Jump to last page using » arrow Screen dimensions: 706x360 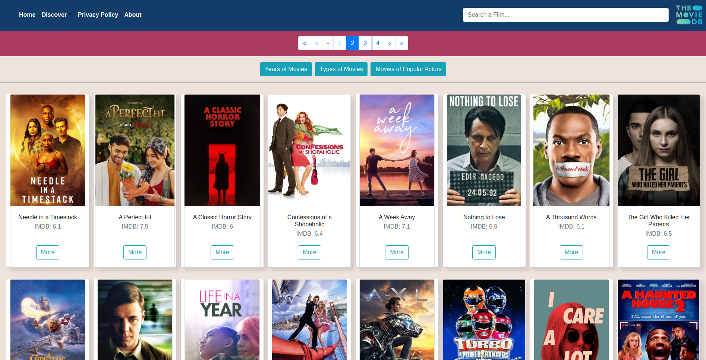(x=401, y=43)
